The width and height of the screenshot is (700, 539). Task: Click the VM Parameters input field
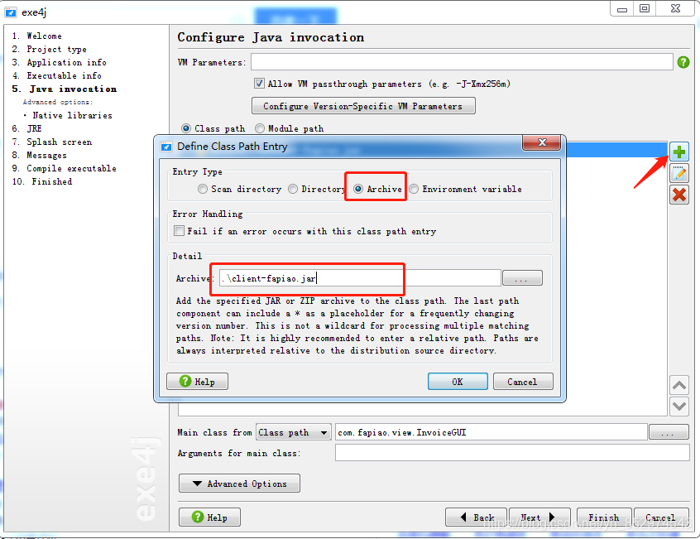462,62
